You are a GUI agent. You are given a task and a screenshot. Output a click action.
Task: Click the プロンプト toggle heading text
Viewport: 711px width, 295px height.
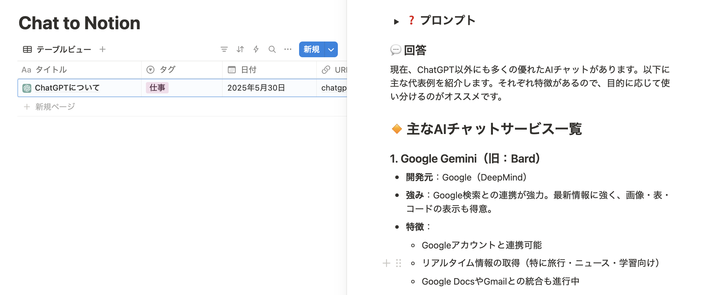(x=448, y=20)
